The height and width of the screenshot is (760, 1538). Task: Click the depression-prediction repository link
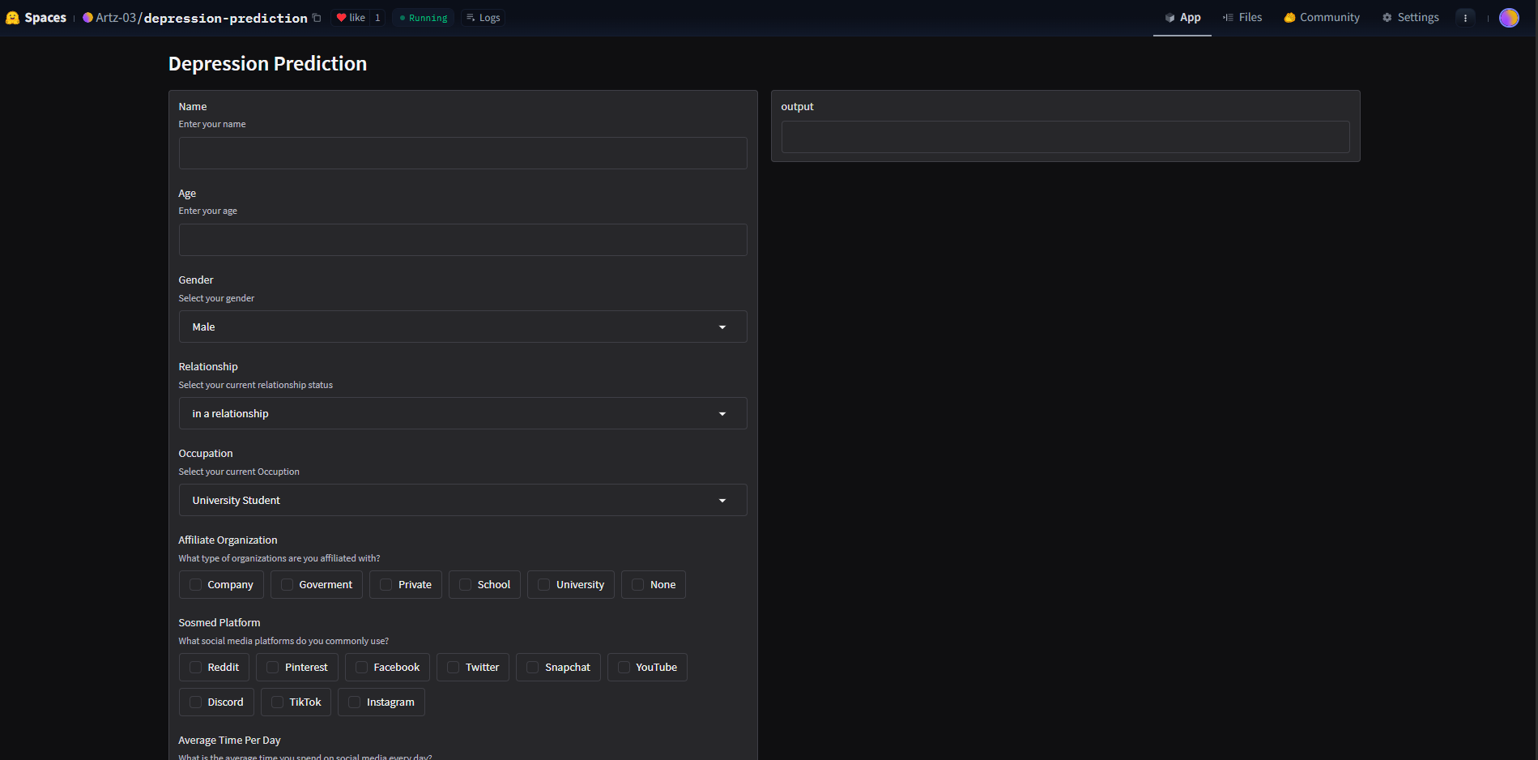pos(225,18)
